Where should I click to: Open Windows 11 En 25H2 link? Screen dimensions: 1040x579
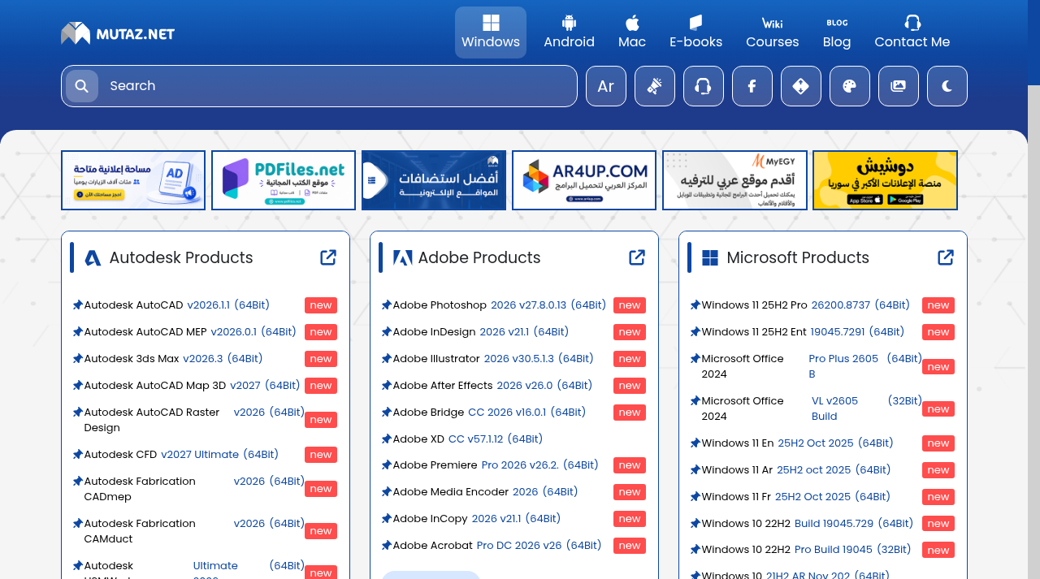pos(797,443)
